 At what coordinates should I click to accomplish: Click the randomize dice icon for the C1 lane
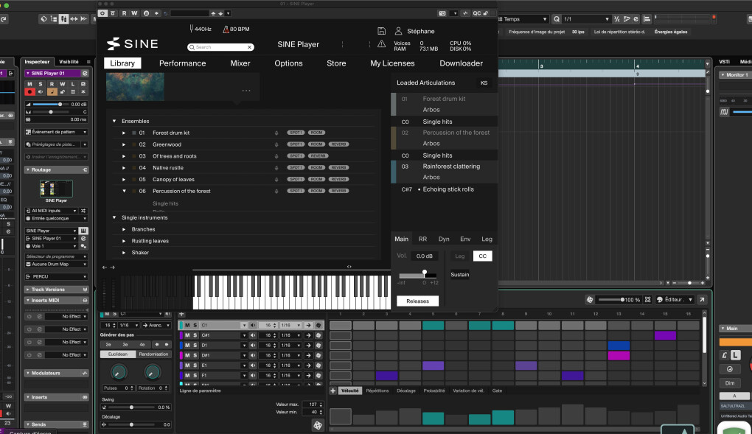point(318,325)
